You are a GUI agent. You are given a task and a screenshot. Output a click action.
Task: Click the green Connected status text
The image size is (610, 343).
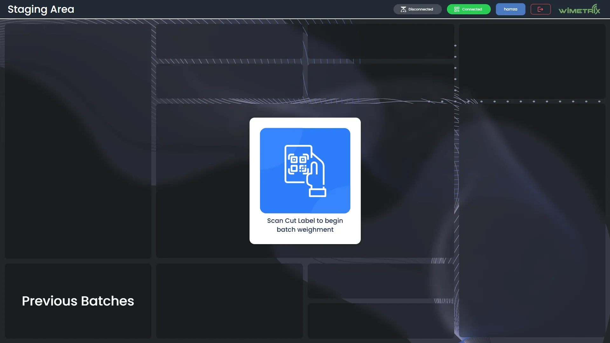pyautogui.click(x=472, y=9)
